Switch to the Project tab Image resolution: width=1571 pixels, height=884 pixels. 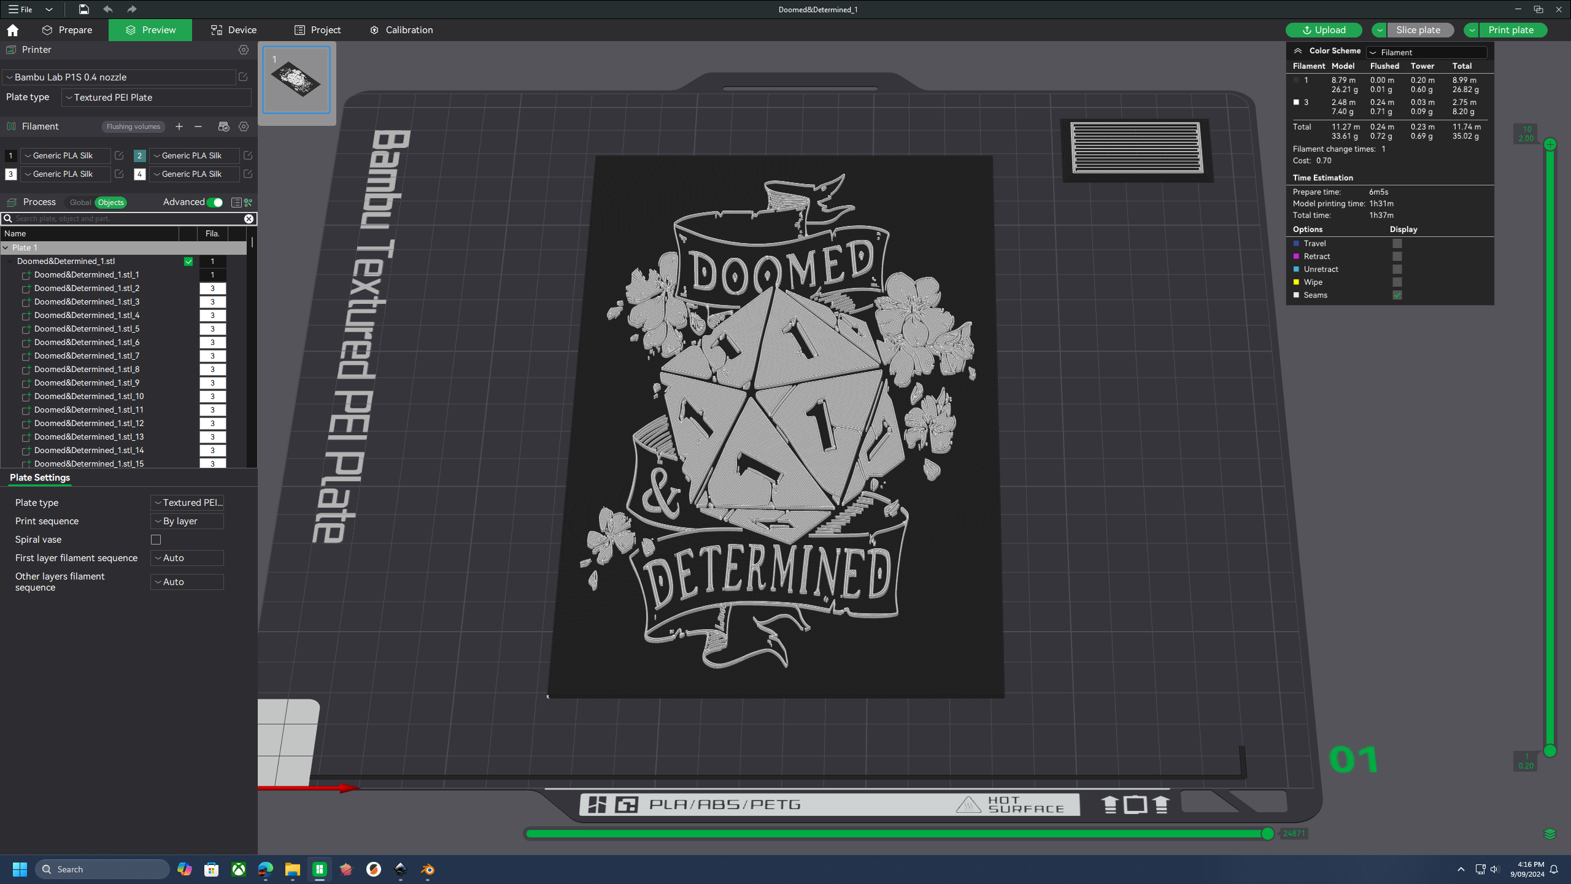click(x=317, y=30)
